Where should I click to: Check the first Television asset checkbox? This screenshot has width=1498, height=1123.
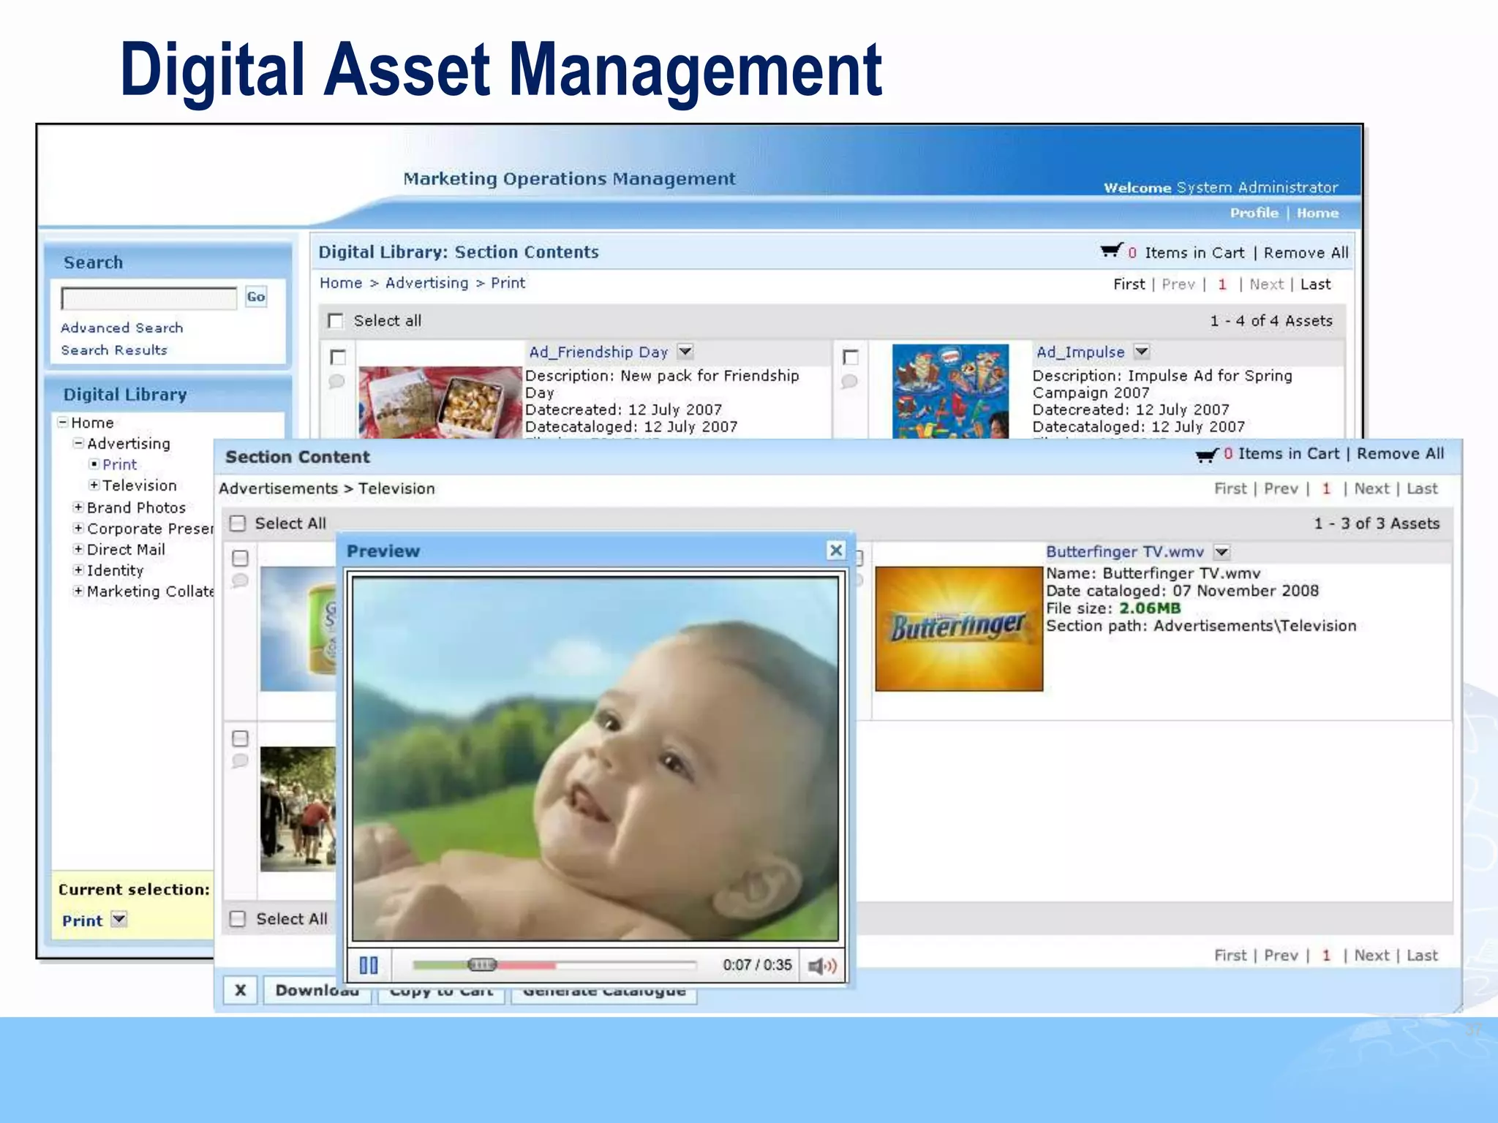(x=240, y=559)
